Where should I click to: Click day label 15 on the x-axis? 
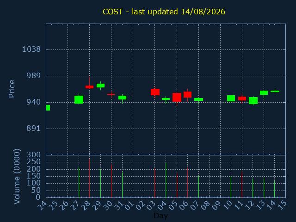(x=282, y=205)
